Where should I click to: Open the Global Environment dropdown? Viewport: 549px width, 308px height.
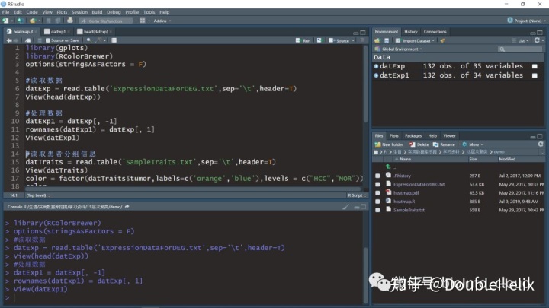coord(399,49)
